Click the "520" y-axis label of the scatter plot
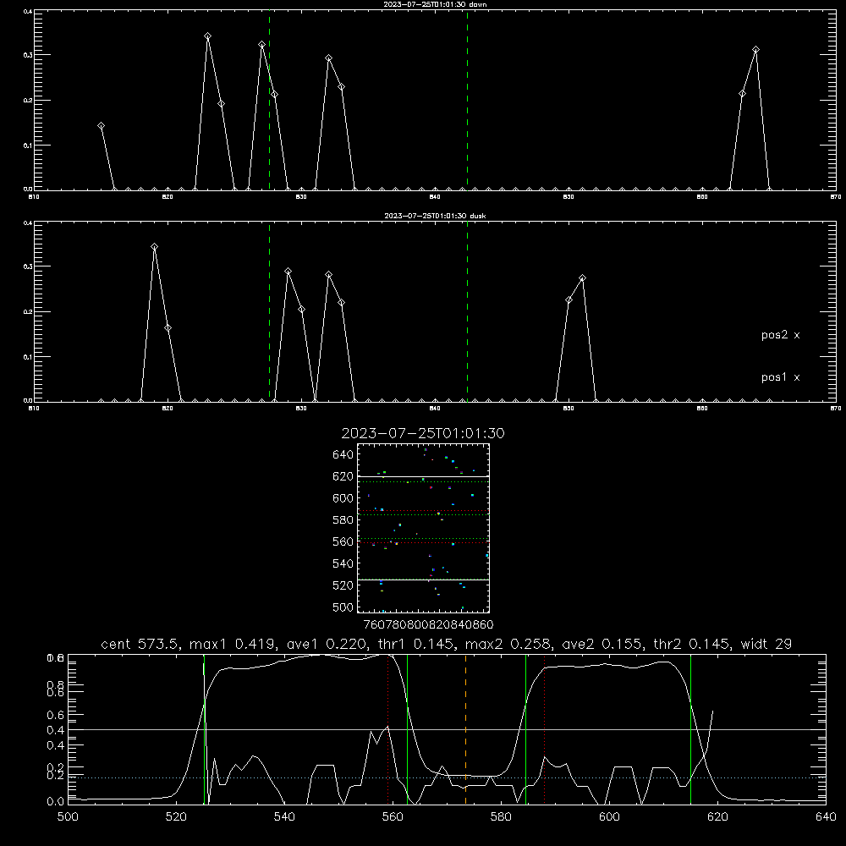The width and height of the screenshot is (846, 846). [343, 586]
